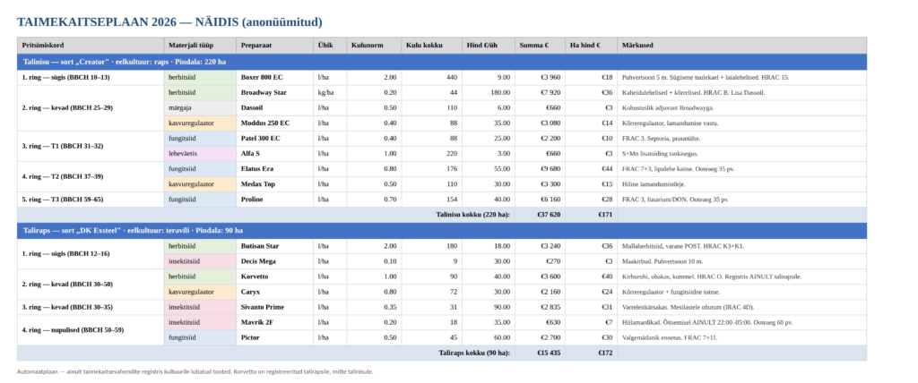This screenshot has width=918, height=383.
Task: Click the Talinisu section header row
Action: tap(442, 62)
